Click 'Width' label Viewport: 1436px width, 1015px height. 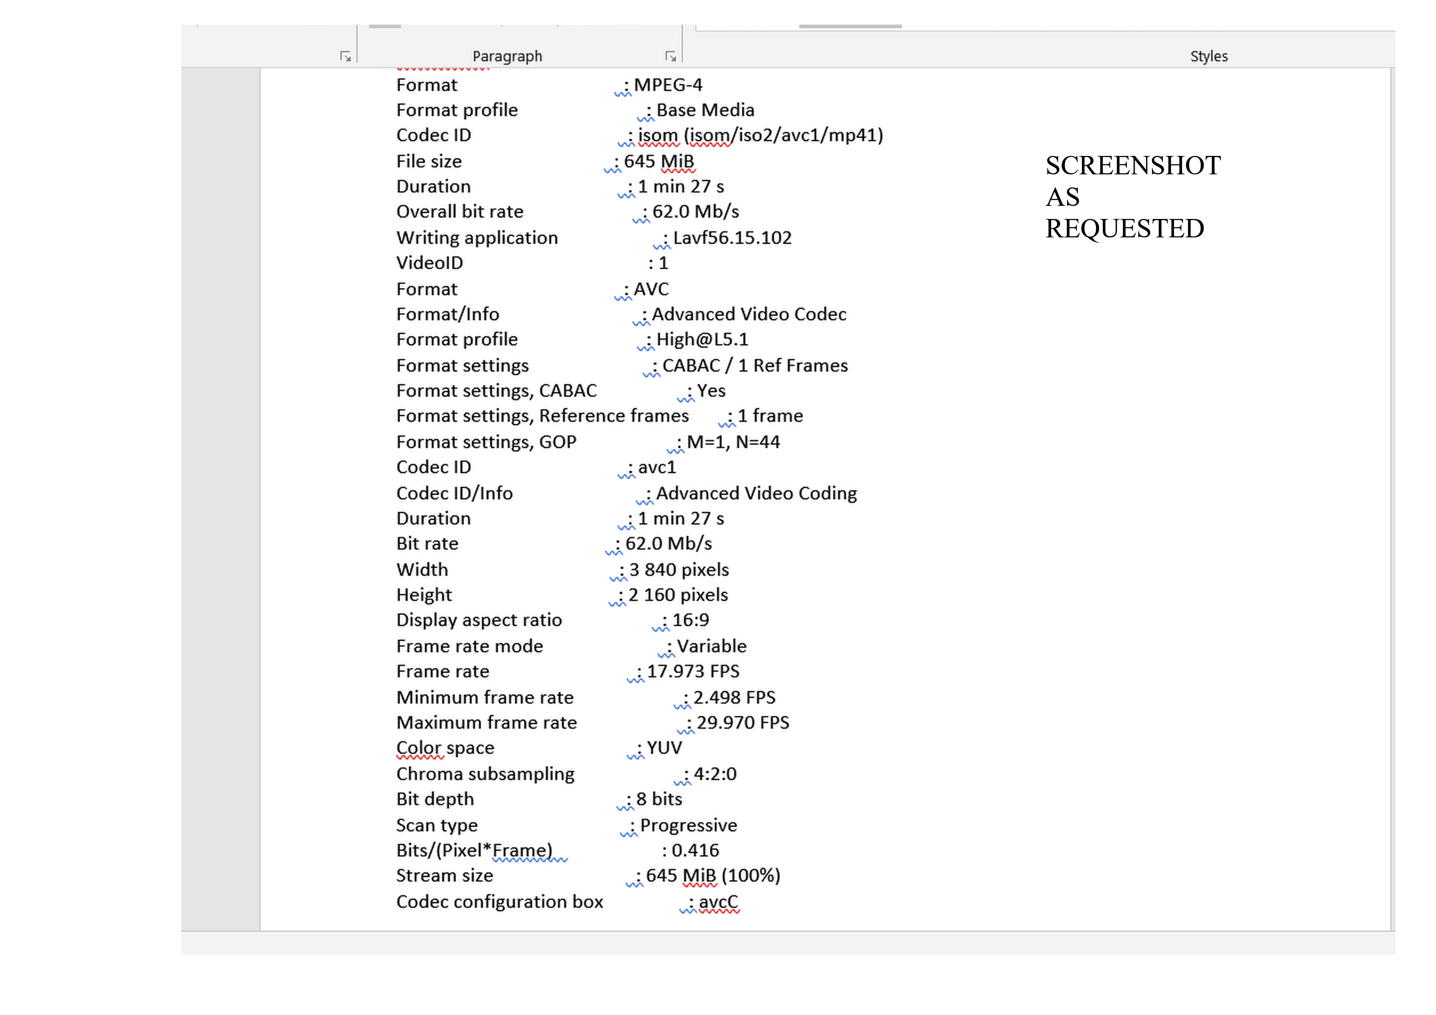point(422,570)
